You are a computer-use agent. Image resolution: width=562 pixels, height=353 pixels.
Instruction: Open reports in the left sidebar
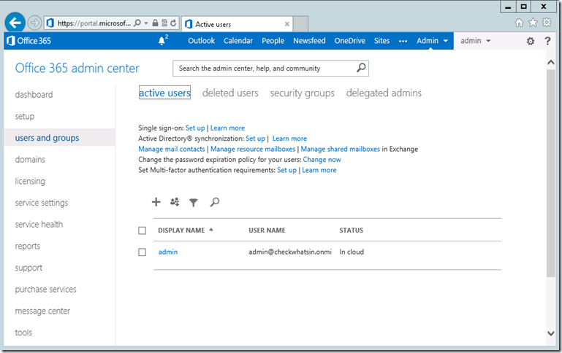[28, 246]
